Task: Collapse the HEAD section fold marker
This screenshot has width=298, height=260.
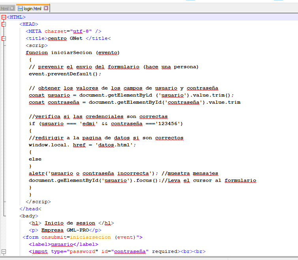Action: [x=4, y=24]
